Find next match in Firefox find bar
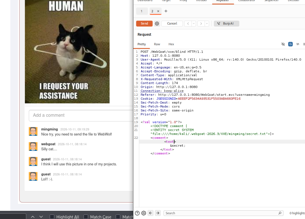The height and width of the screenshot is (219, 305). tap(41, 217)
